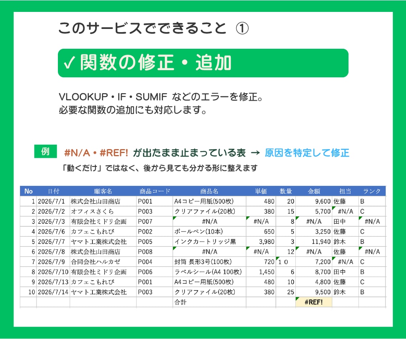406x339 pixels.
Task: Select the 商品名 column header
Action: 209,191
